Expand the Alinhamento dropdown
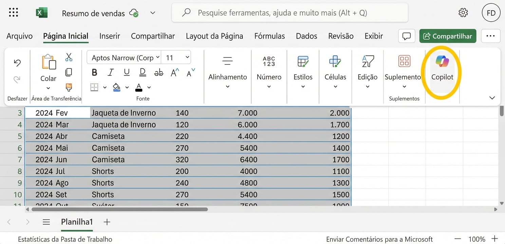Screen dimensions: 505x244 click(227, 87)
